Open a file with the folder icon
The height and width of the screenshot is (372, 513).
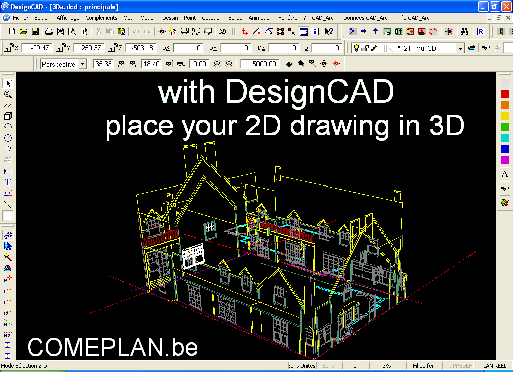[x=23, y=31]
